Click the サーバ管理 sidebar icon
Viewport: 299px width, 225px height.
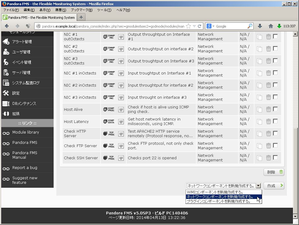[6, 72]
